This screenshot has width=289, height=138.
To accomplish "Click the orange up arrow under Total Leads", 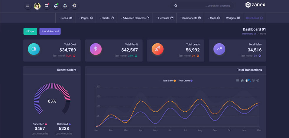I will pyautogui.click(x=198, y=56).
